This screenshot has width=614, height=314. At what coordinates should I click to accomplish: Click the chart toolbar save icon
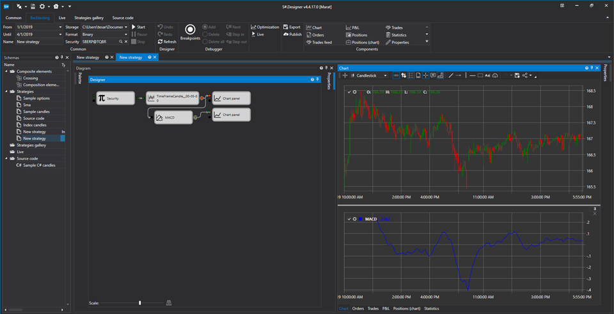[517, 75]
